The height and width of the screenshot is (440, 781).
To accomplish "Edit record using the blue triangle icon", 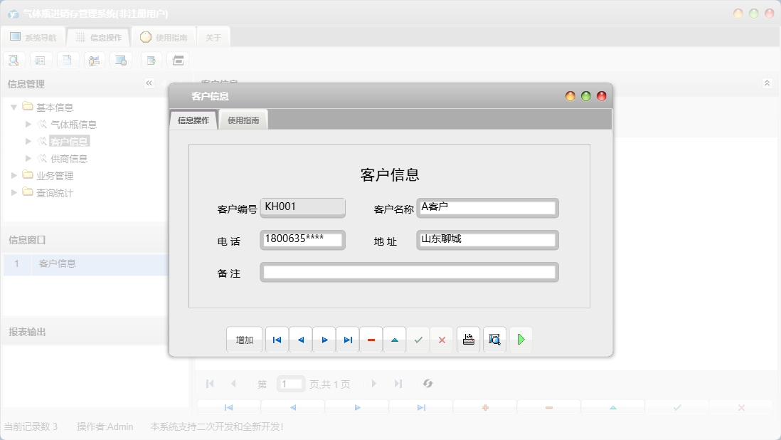I will 395,340.
